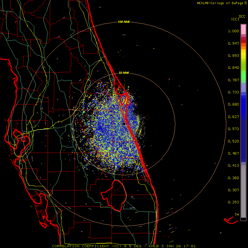This screenshot has width=248, height=248.
Task: Pick the yellow segment of the color bar
Action: tap(243, 54)
